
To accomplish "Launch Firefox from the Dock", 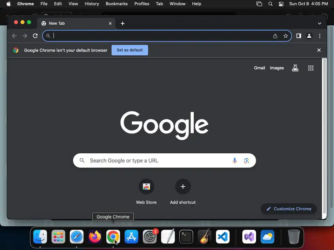I will tap(95, 237).
